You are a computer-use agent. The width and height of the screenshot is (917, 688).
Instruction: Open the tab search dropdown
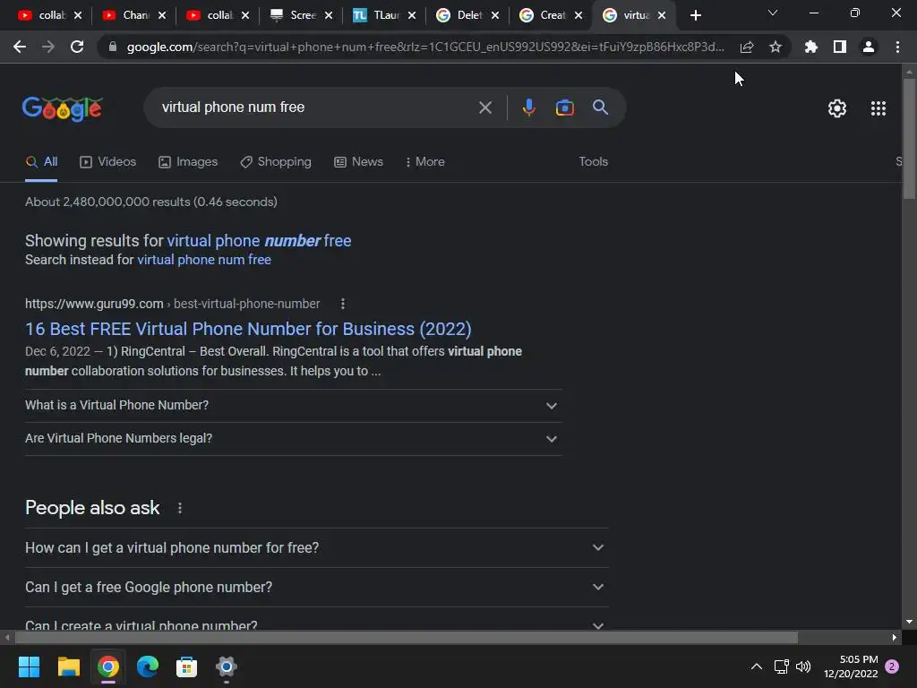click(773, 13)
